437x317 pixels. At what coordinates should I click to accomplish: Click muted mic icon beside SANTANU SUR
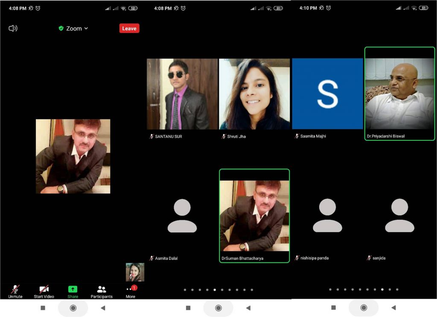(x=151, y=137)
